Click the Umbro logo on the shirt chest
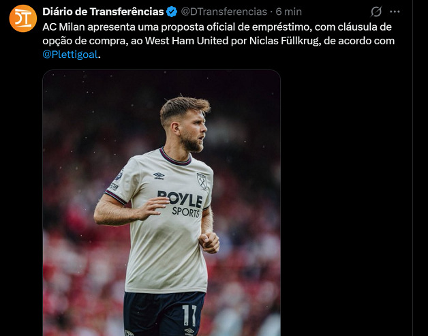Screen dimensions: 428x336 pyautogui.click(x=159, y=176)
